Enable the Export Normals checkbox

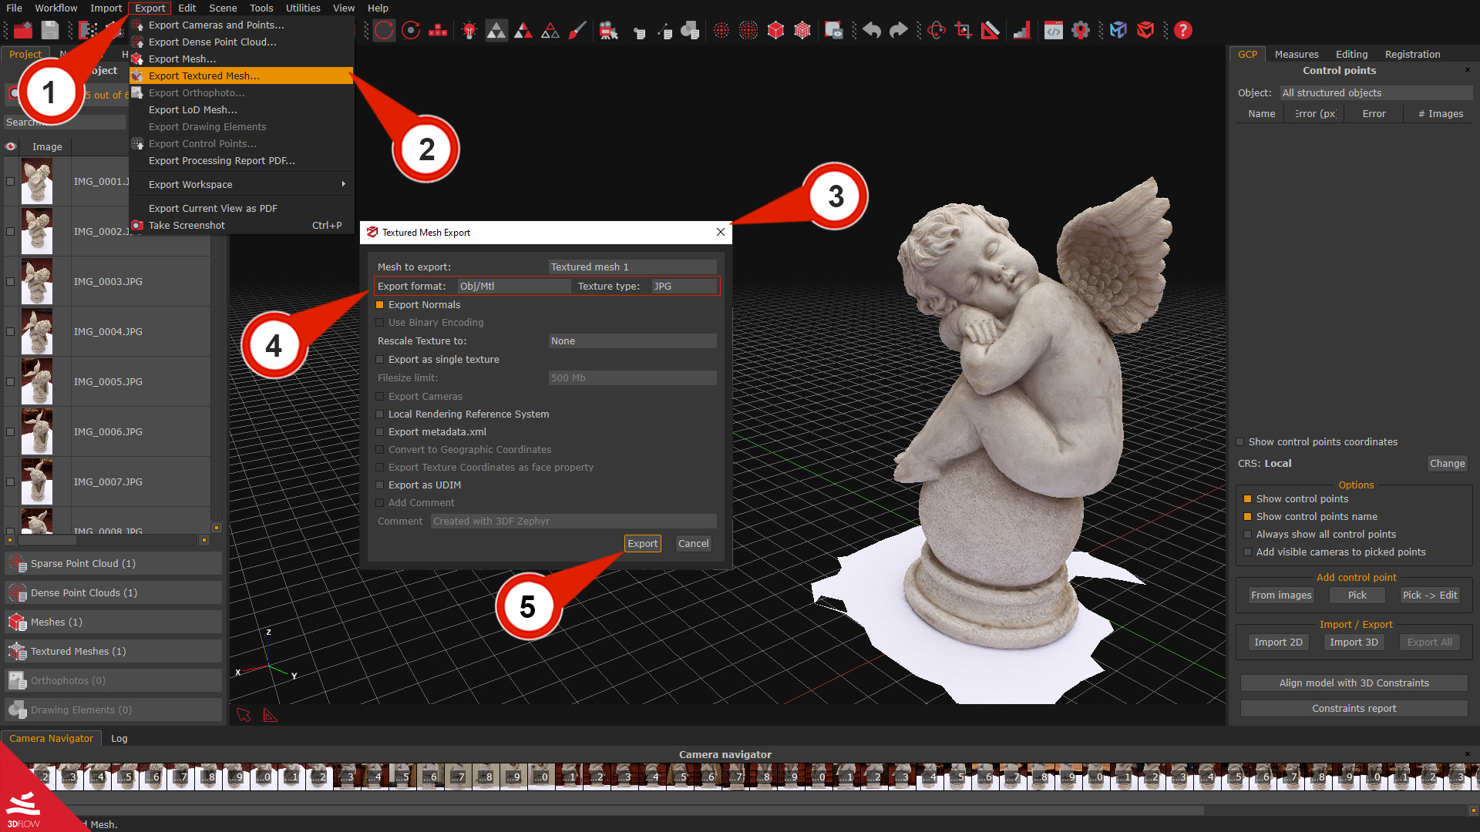point(380,304)
